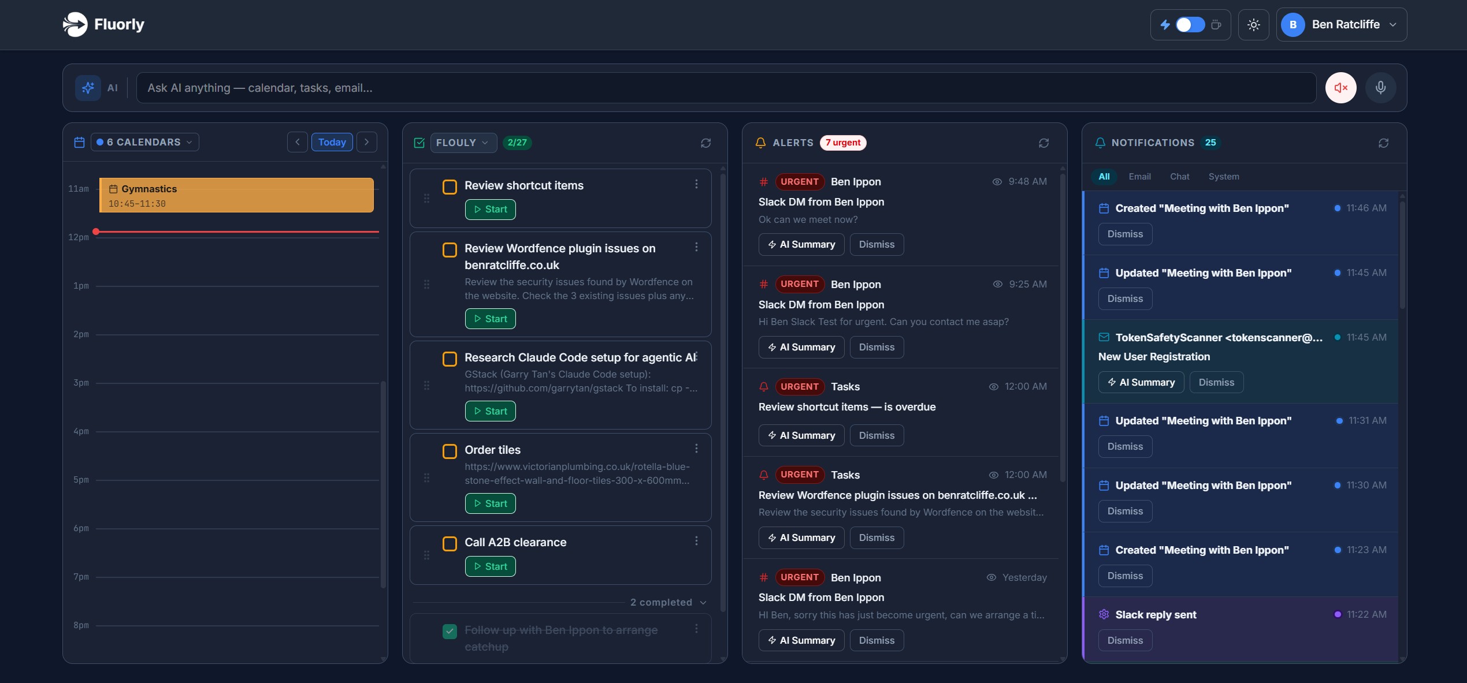1467x683 pixels.
Task: Click the Flouly checklist icon
Action: click(419, 143)
